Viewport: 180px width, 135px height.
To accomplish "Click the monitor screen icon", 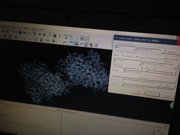I will (x=86, y=44).
